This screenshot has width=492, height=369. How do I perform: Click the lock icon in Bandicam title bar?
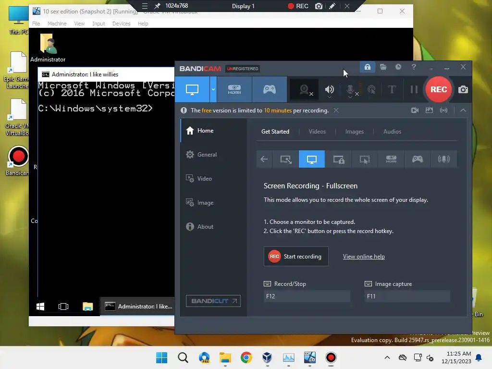tap(368, 67)
